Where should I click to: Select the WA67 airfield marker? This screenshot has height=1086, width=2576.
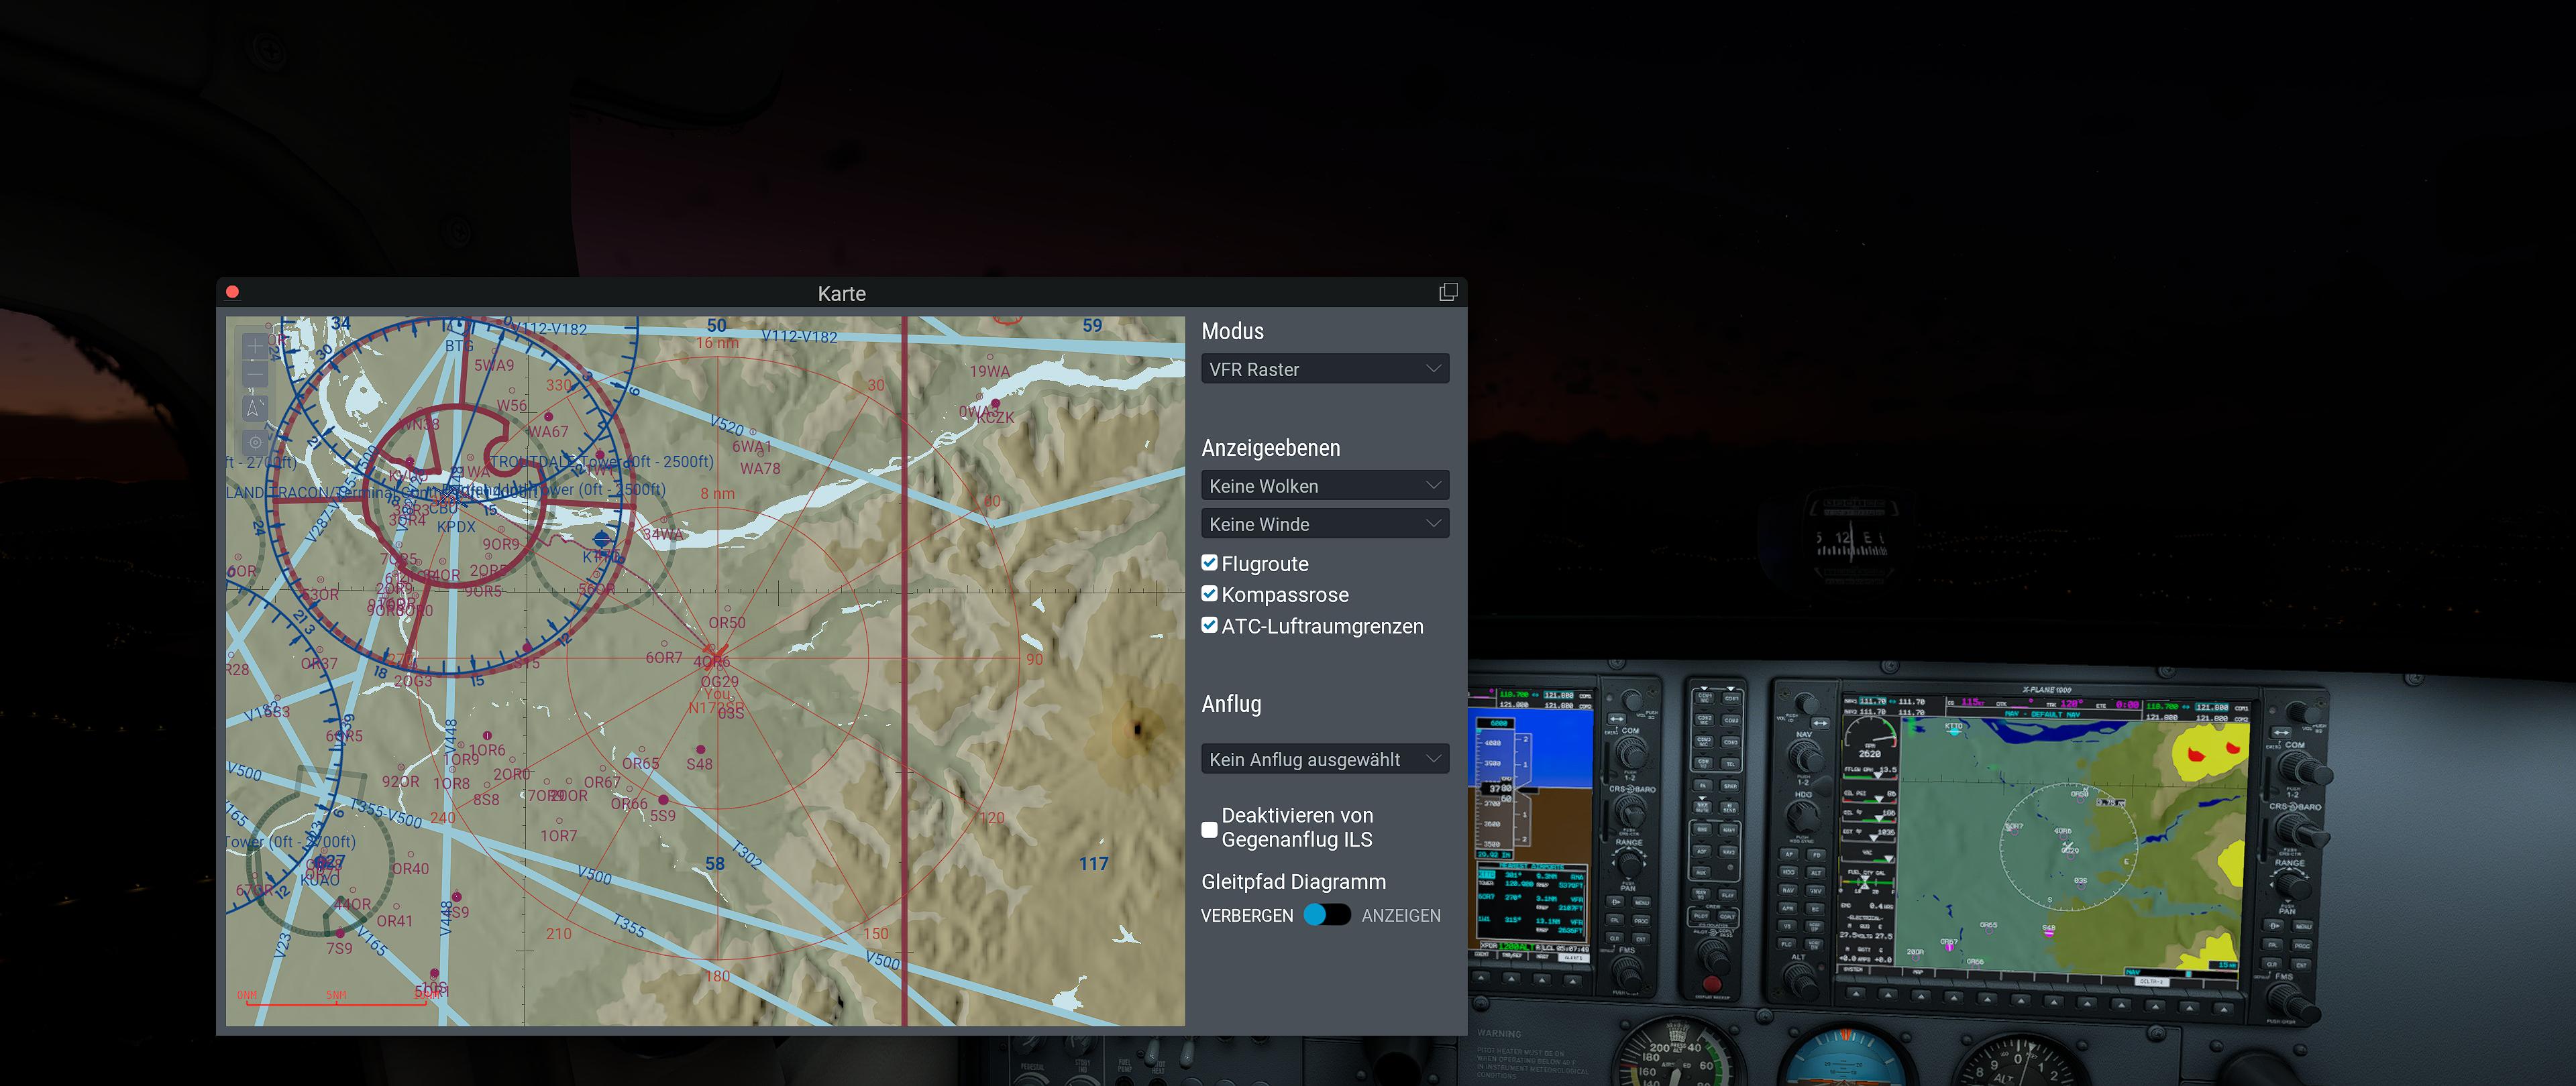coord(548,416)
